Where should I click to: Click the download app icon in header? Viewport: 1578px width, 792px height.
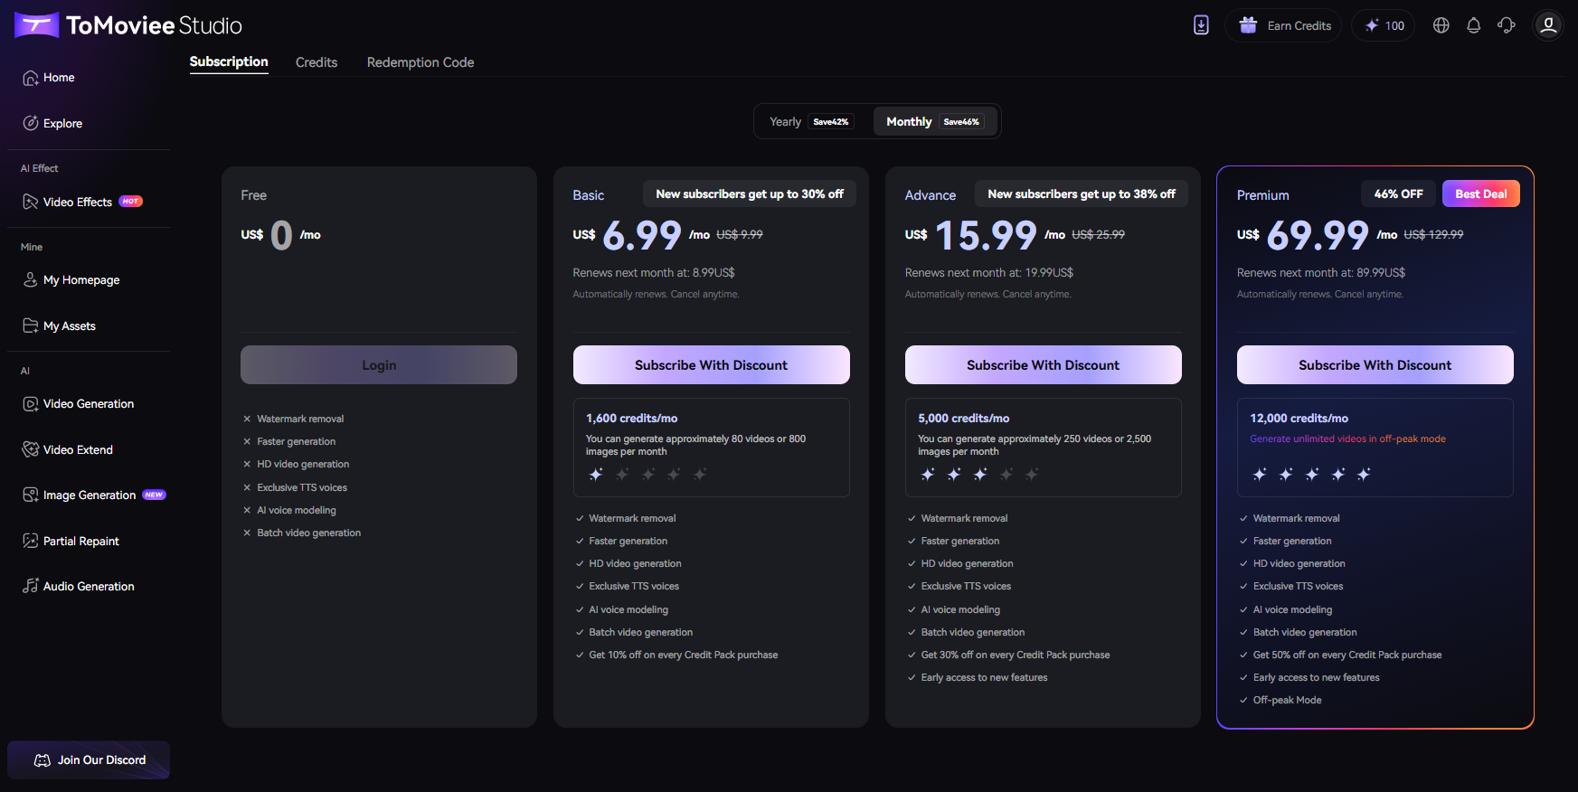pos(1201,25)
